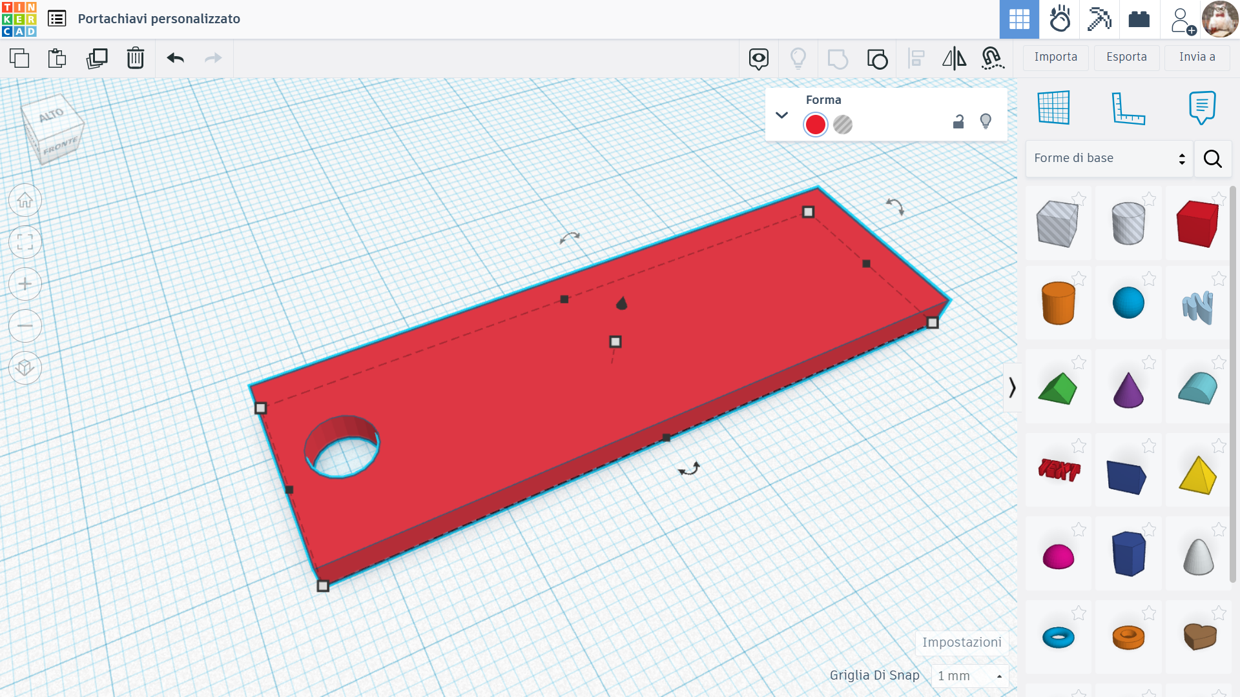Click the Esporta button
This screenshot has width=1240, height=697.
click(x=1126, y=57)
